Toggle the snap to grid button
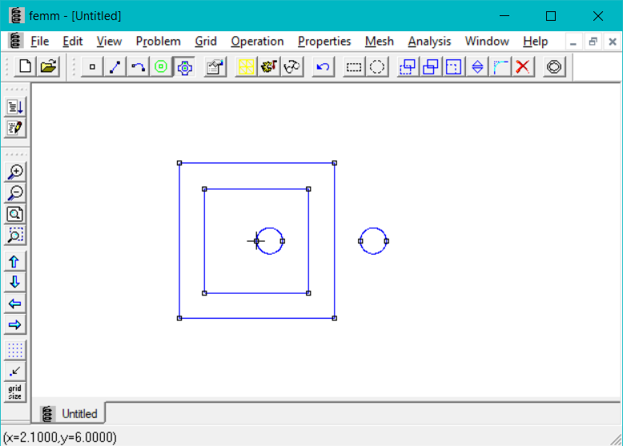This screenshot has width=623, height=446. 15,372
